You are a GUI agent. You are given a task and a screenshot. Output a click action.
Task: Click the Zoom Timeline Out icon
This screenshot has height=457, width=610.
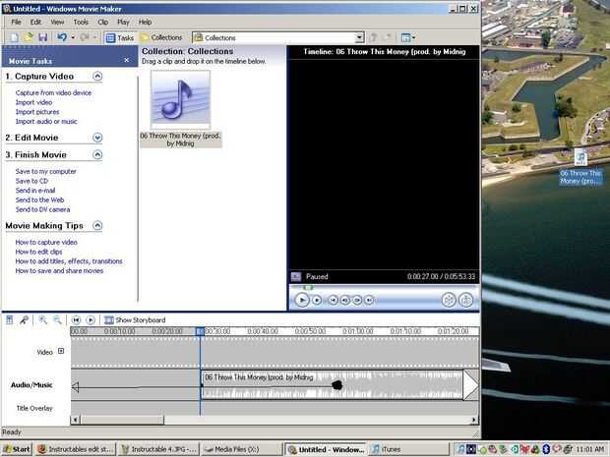tap(57, 319)
